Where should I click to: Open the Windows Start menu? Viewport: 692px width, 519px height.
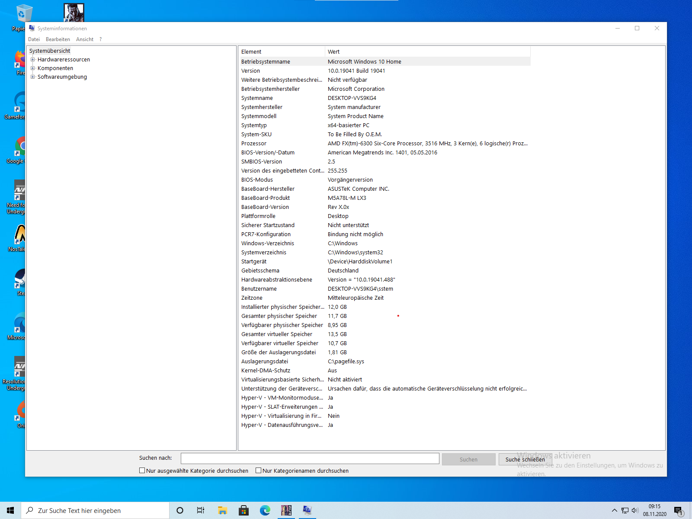10,510
